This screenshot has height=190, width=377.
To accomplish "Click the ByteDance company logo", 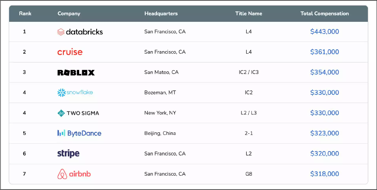I will pyautogui.click(x=79, y=133).
